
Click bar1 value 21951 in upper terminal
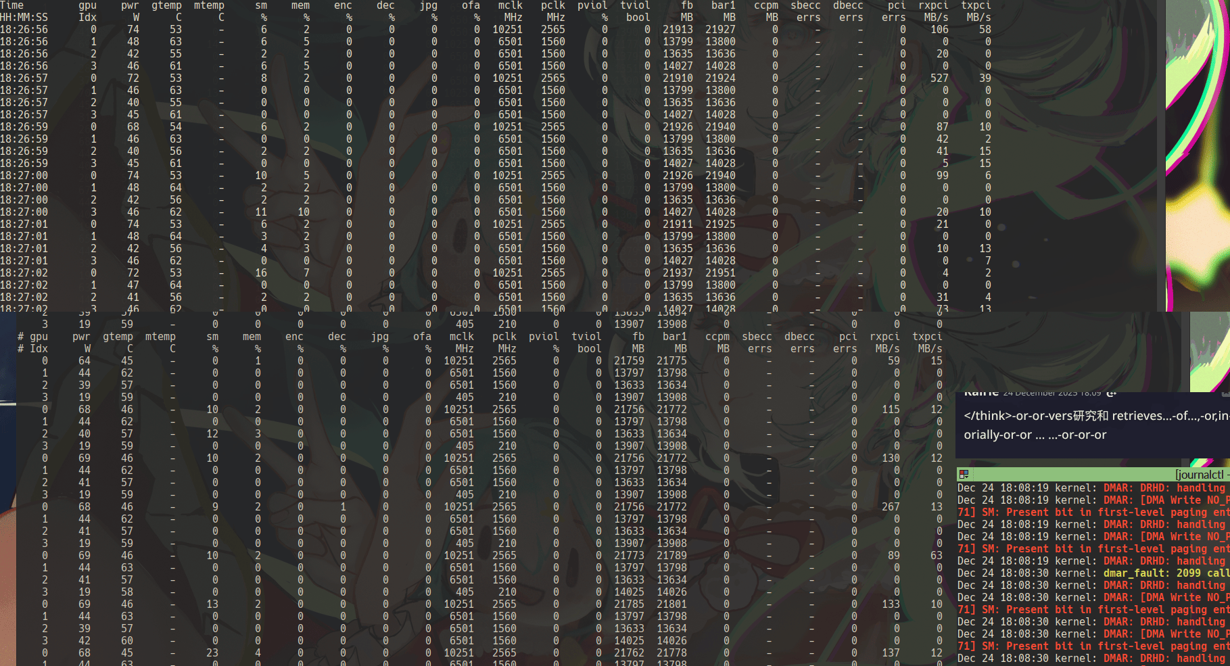(720, 273)
